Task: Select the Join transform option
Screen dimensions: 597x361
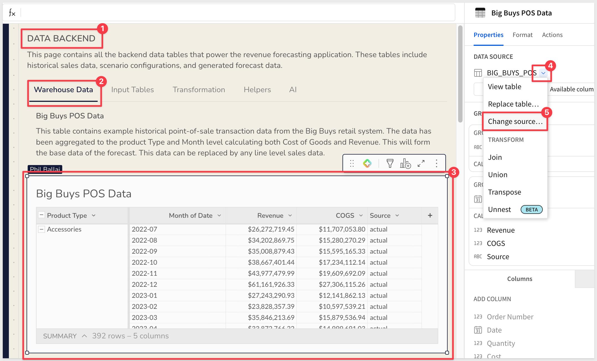Action: 515,157
